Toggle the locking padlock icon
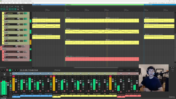 click(18, 9)
